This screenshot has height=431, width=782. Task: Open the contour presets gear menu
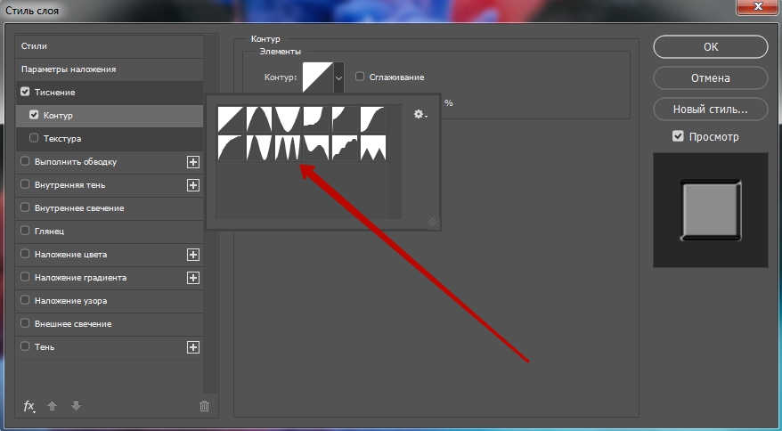point(420,114)
